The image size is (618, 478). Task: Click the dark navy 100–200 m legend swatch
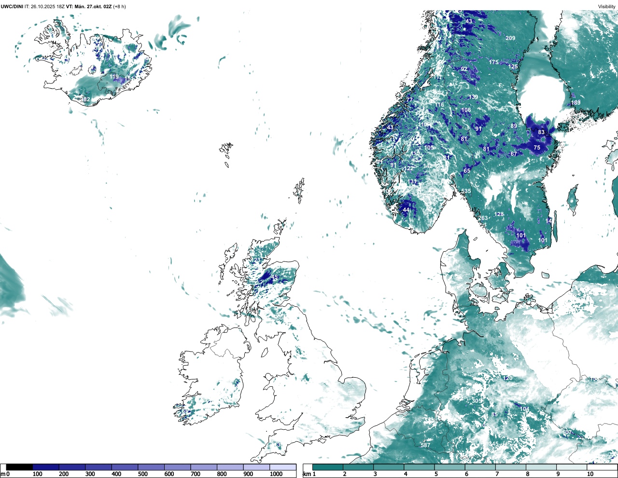46,467
